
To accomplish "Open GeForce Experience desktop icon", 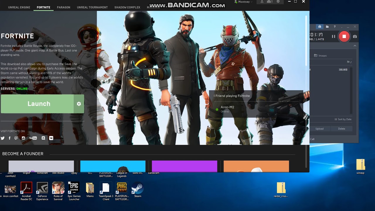I will click(x=42, y=191).
